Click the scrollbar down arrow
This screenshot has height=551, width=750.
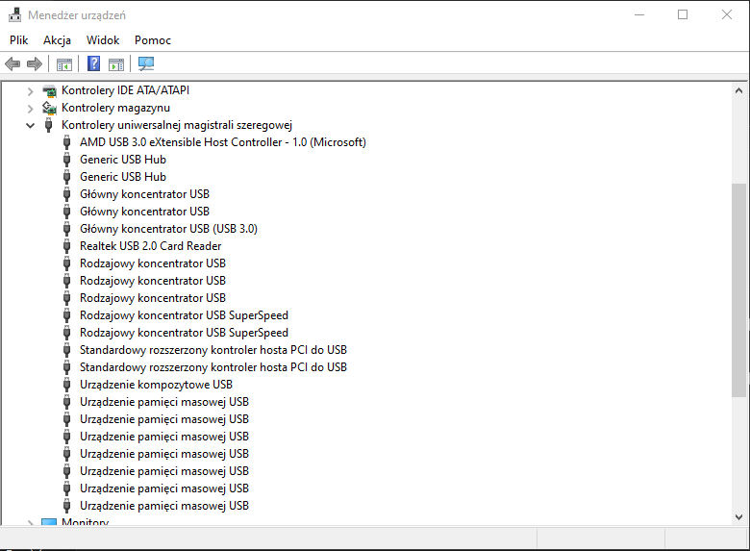coord(738,517)
